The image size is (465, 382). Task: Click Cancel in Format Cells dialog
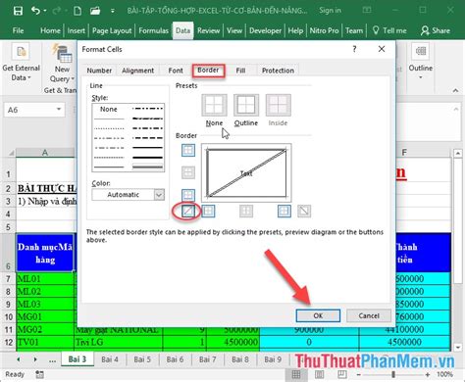pyautogui.click(x=369, y=315)
